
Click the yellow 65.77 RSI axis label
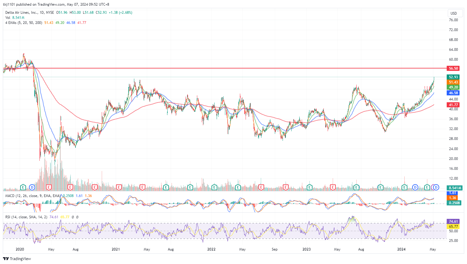(453, 227)
